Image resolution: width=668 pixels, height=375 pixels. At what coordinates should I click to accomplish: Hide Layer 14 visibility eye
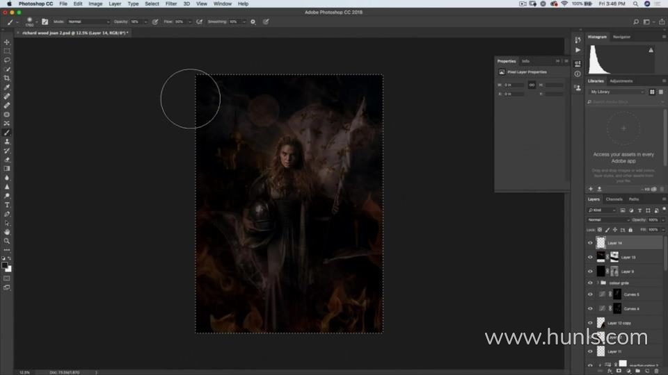(x=590, y=243)
